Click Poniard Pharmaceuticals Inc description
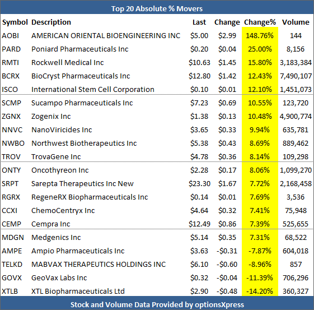Screen dimensions: 314x310 [80, 49]
